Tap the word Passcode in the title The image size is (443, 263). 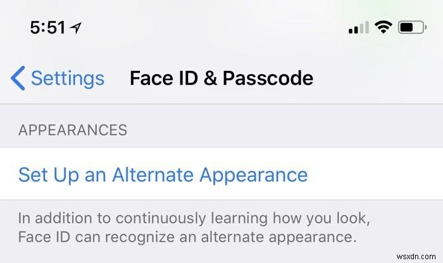[268, 78]
